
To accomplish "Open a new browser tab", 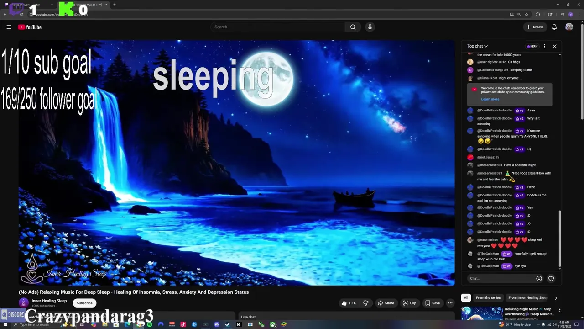I will [114, 5].
